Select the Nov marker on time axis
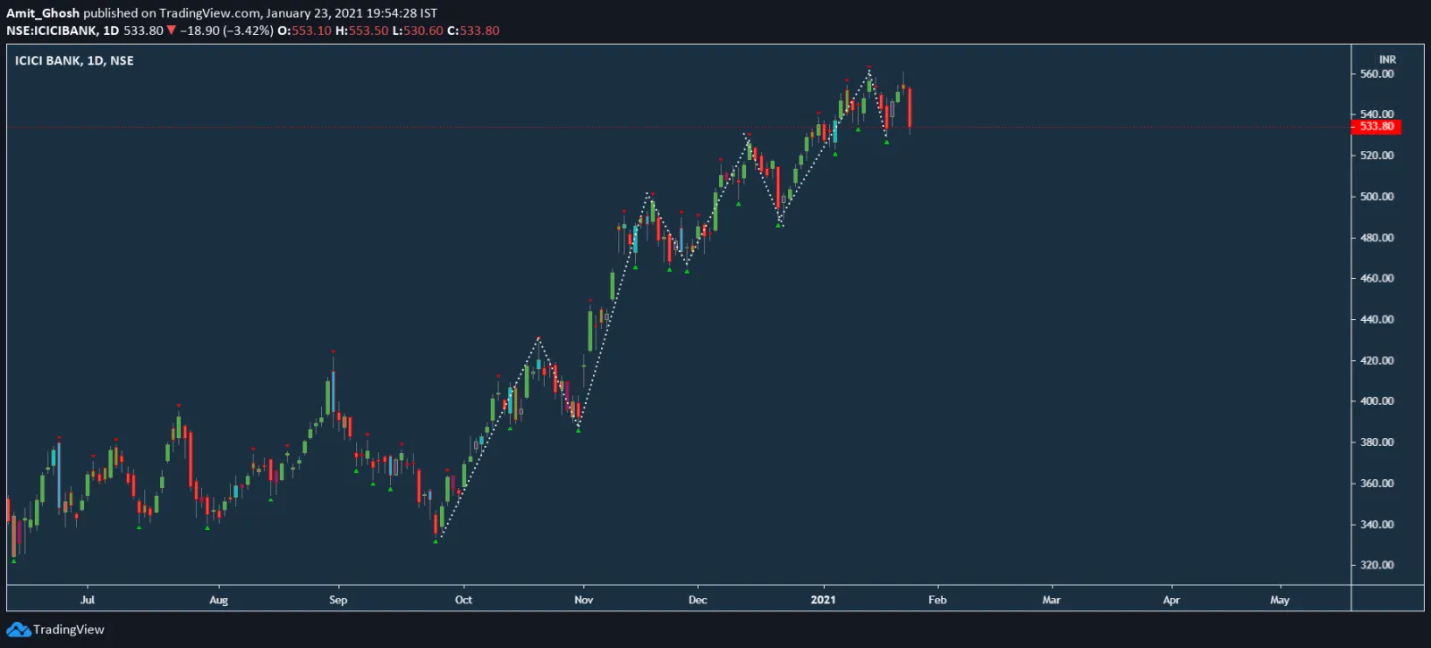The width and height of the screenshot is (1431, 648). click(x=583, y=600)
